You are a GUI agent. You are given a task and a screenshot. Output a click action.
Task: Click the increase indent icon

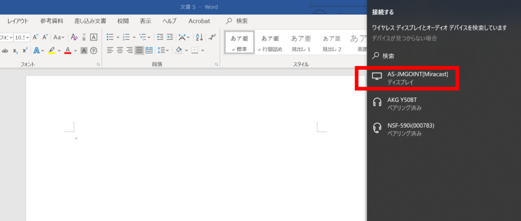click(170, 37)
